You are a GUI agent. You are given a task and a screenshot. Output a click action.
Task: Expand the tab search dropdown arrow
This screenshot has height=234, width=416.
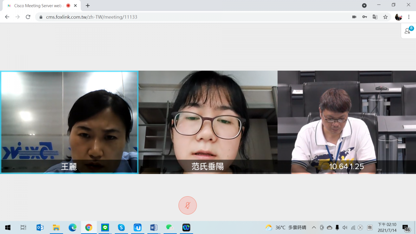[364, 6]
